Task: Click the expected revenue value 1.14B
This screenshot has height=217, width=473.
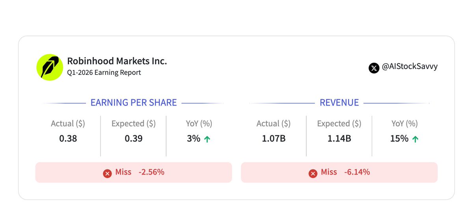Action: click(x=339, y=139)
